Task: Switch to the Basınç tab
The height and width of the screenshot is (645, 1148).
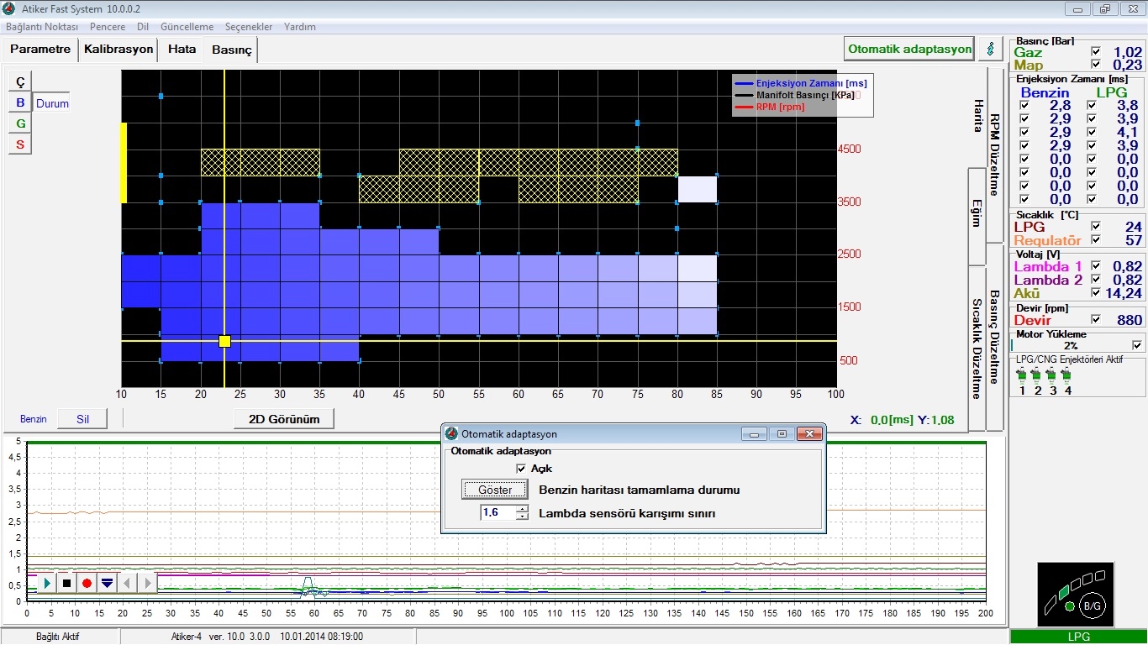Action: pos(232,50)
